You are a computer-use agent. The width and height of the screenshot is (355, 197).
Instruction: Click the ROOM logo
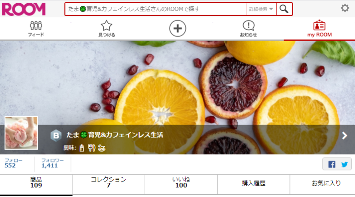24,9
